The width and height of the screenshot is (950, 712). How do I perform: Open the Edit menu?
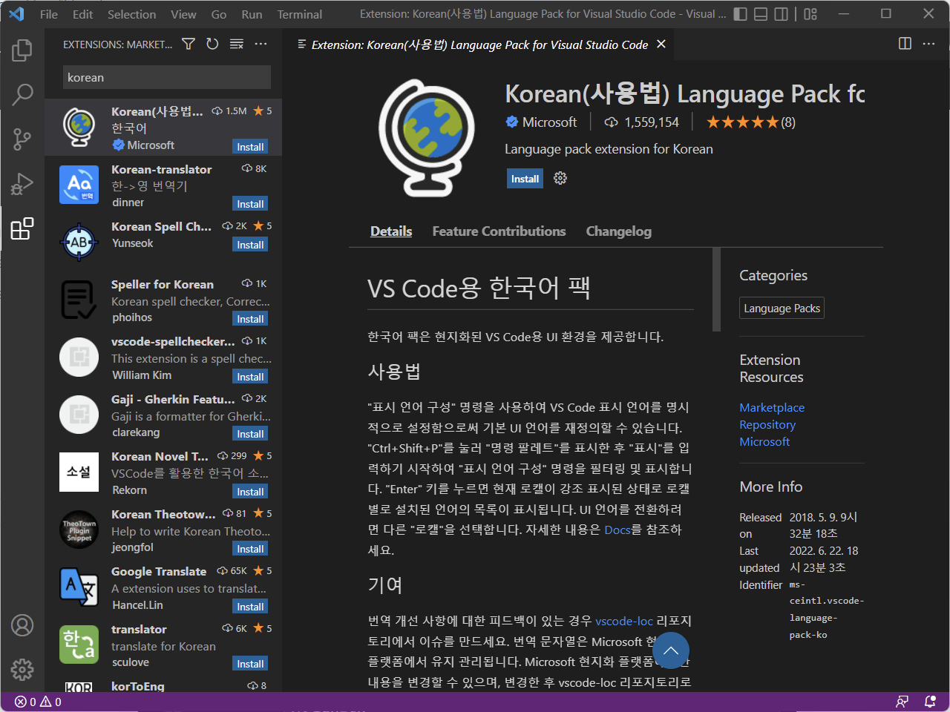click(x=83, y=14)
